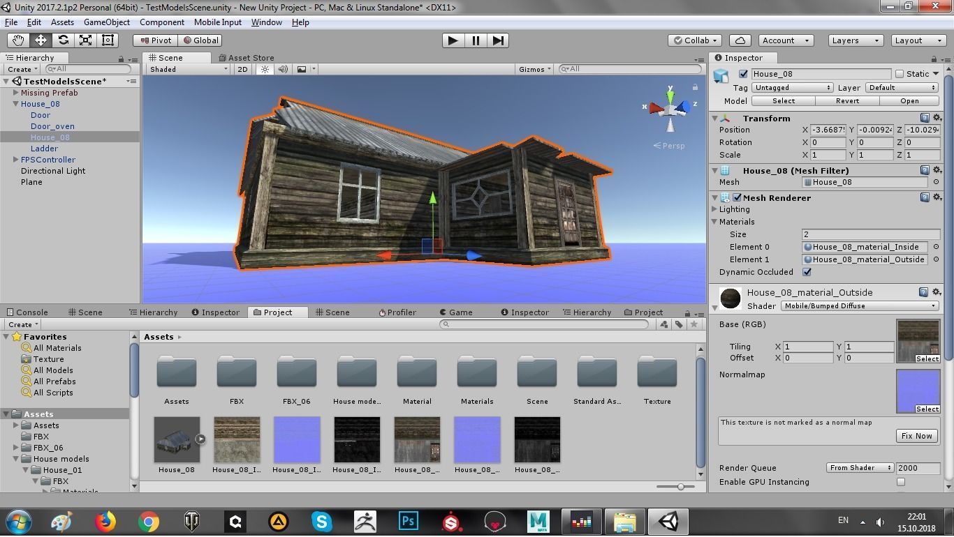Adjust the asset icon size slider

pyautogui.click(x=680, y=486)
